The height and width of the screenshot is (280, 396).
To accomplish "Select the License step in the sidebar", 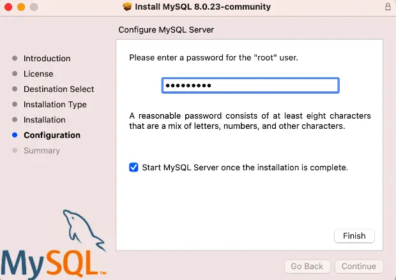I will (x=38, y=74).
